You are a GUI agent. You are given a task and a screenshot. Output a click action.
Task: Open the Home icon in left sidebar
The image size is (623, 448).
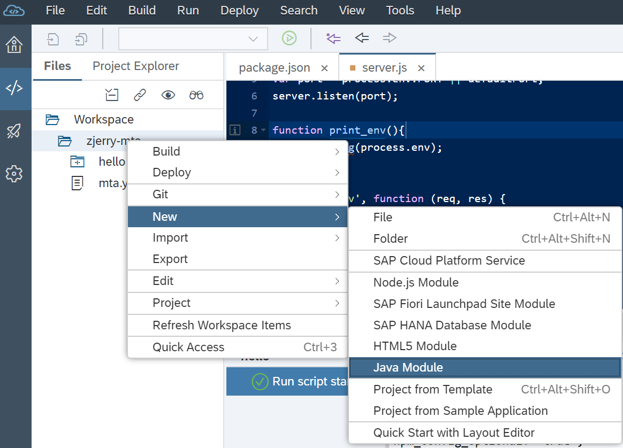14,45
